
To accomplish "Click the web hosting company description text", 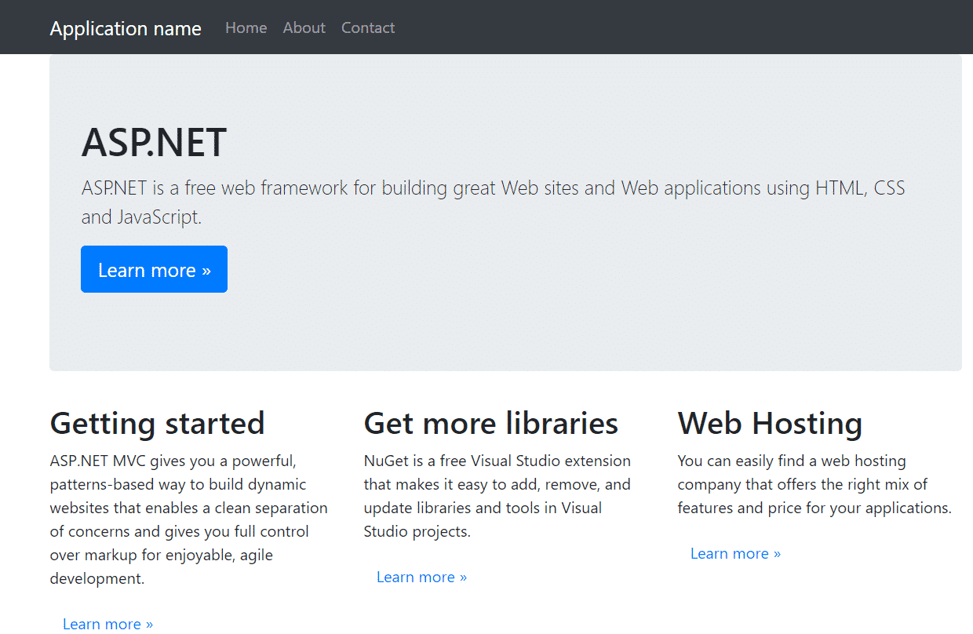I will [x=814, y=484].
